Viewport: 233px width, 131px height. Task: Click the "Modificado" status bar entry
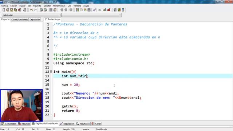point(102,130)
